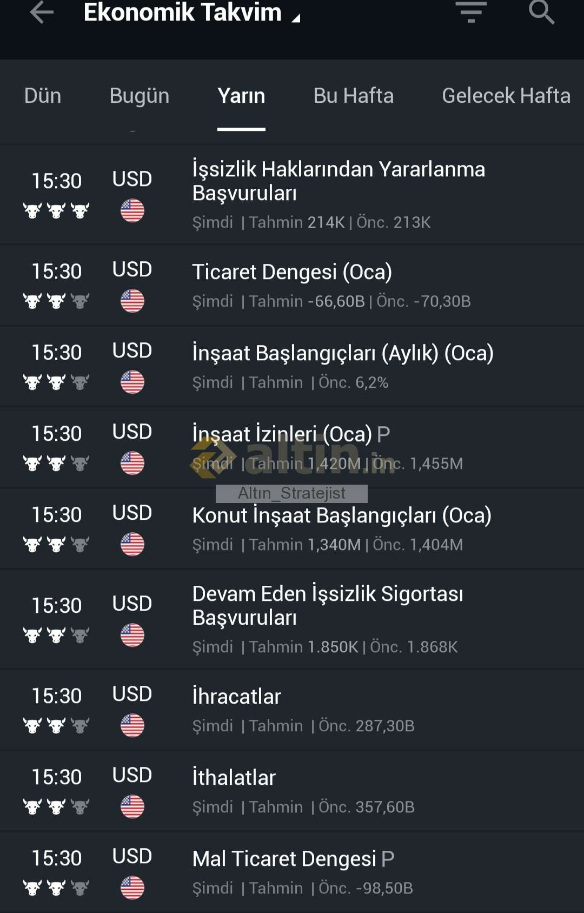Tap the back arrow icon
584x913 pixels.
pos(42,12)
